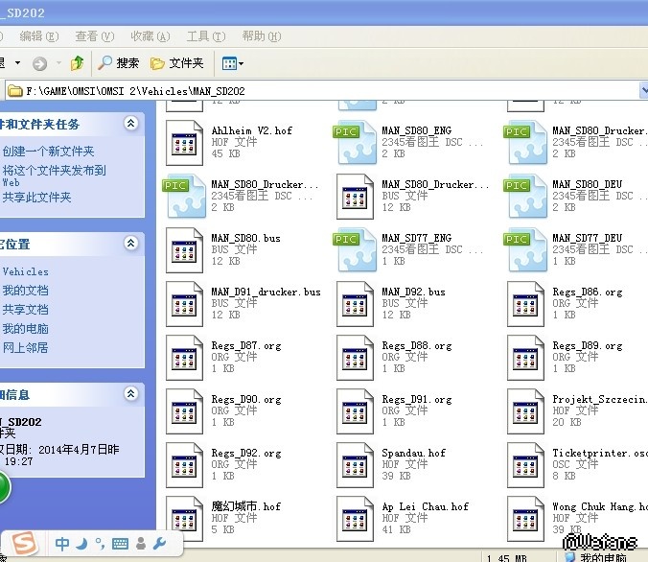
Task: Click the IME wrench settings icon
Action: tap(160, 545)
